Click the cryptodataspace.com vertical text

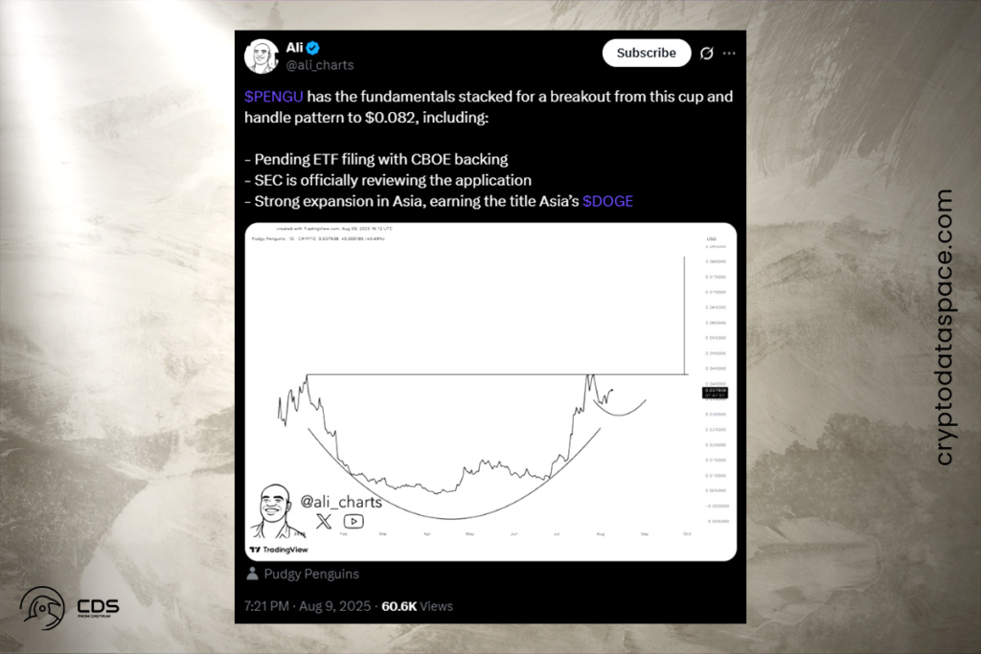(944, 327)
